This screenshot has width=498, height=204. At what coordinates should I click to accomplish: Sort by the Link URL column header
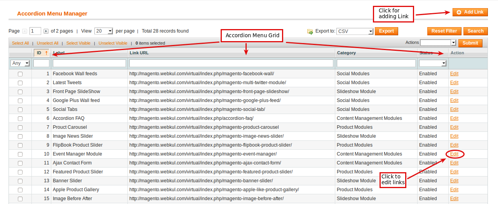coord(139,53)
